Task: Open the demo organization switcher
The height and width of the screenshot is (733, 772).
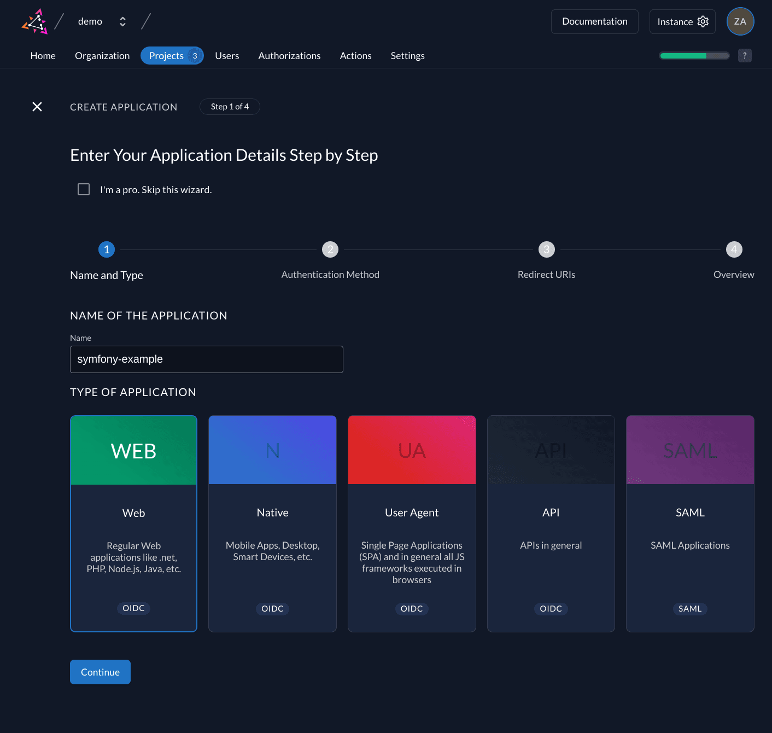Action: click(122, 21)
